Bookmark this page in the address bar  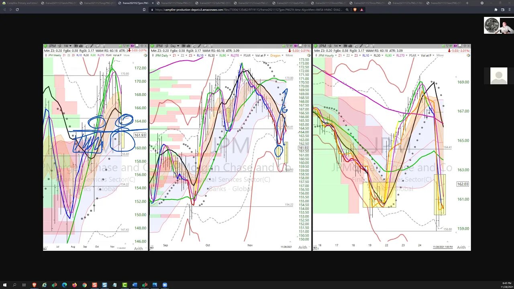[x=144, y=10]
